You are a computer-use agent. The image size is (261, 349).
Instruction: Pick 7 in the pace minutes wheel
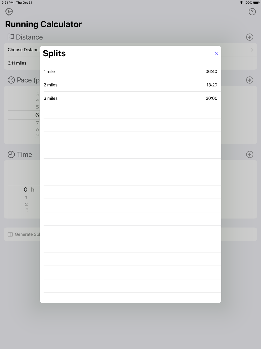coord(37,123)
